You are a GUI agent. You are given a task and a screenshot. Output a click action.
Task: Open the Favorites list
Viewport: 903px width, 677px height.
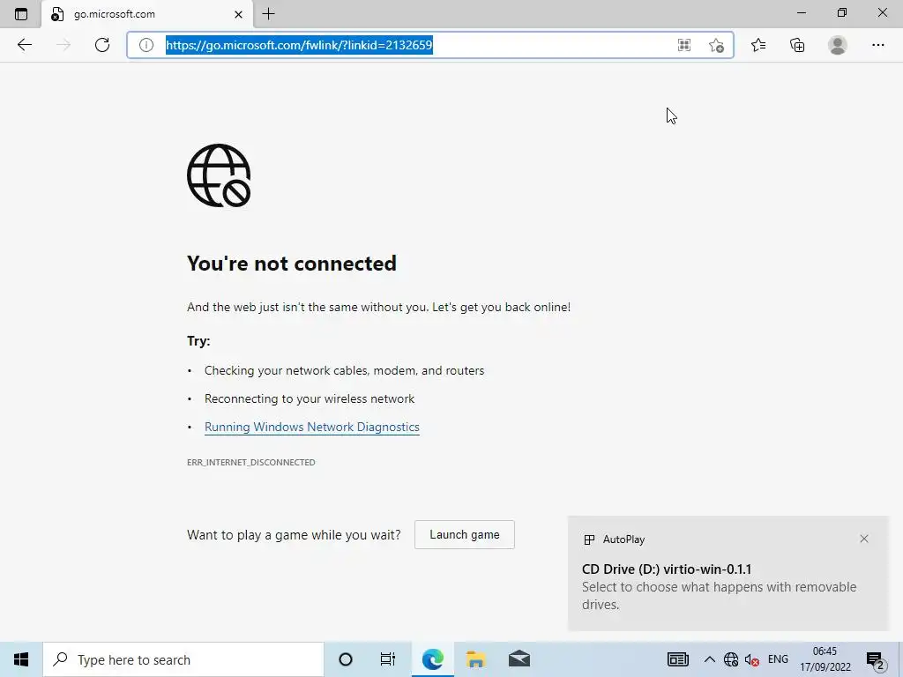[758, 45]
